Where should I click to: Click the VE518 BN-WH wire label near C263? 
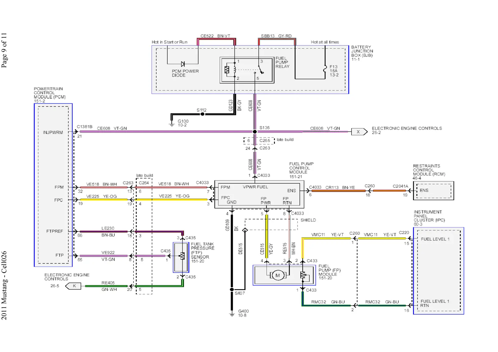coord(101,184)
